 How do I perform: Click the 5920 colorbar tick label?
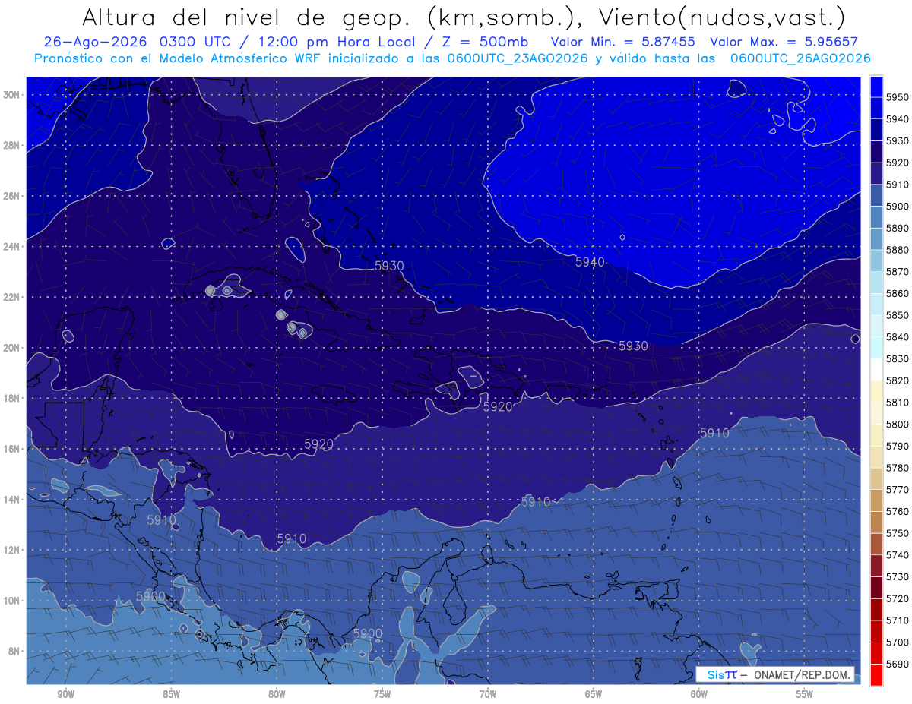(x=898, y=163)
